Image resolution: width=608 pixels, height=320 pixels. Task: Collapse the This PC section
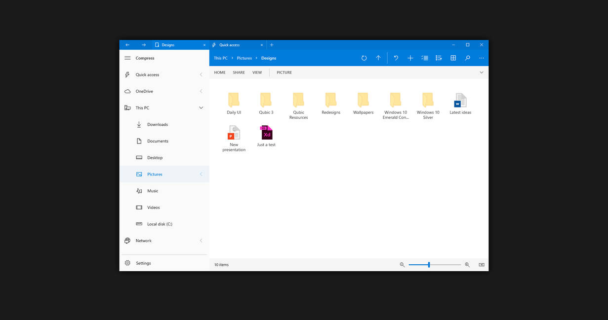tap(201, 107)
